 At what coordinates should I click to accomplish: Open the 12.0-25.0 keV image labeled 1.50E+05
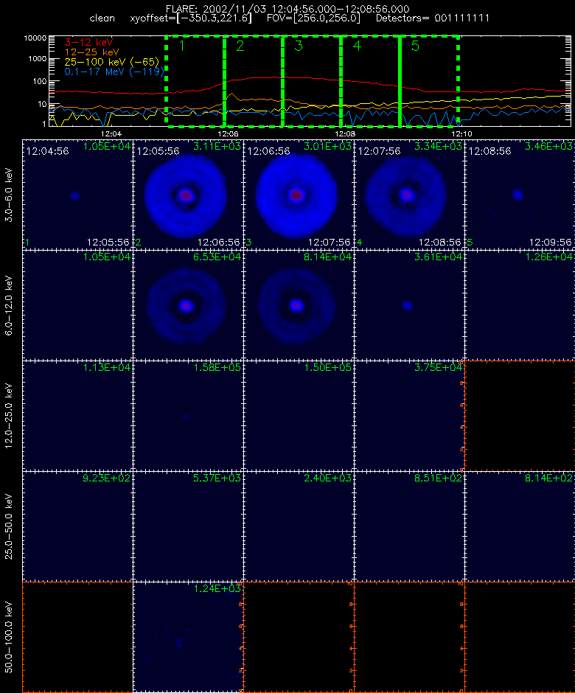[299, 416]
